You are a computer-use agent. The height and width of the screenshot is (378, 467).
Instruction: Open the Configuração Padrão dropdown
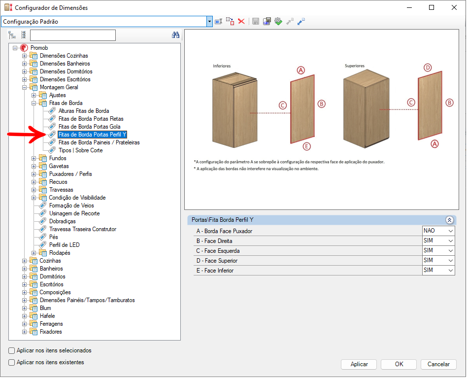pyautogui.click(x=210, y=22)
